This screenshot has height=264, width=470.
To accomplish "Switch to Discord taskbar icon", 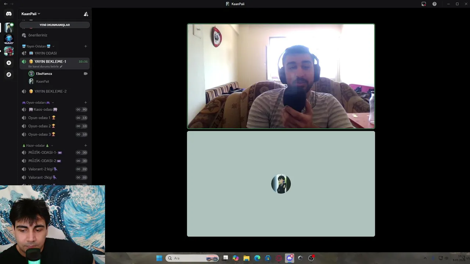I will pos(290,258).
